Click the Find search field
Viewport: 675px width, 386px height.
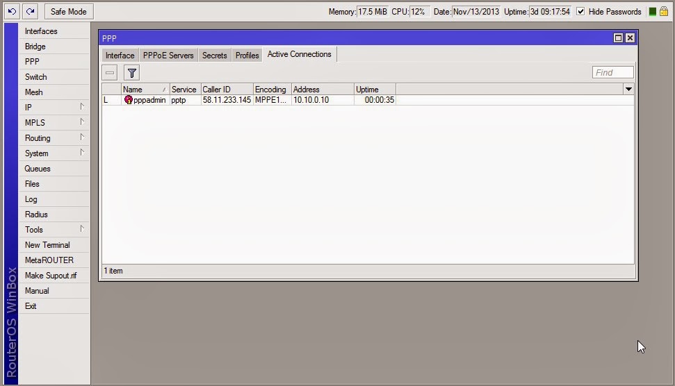point(612,73)
